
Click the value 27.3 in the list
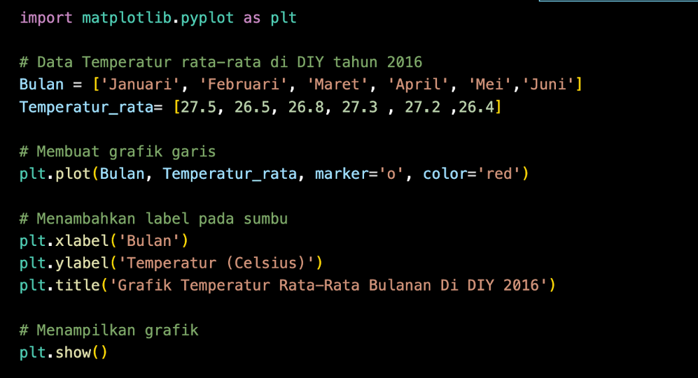click(360, 107)
